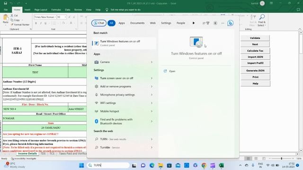Select Income Details sheet tab
303x170 pixels.
pos(27,153)
